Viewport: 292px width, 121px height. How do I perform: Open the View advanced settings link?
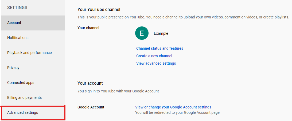[x=156, y=63]
